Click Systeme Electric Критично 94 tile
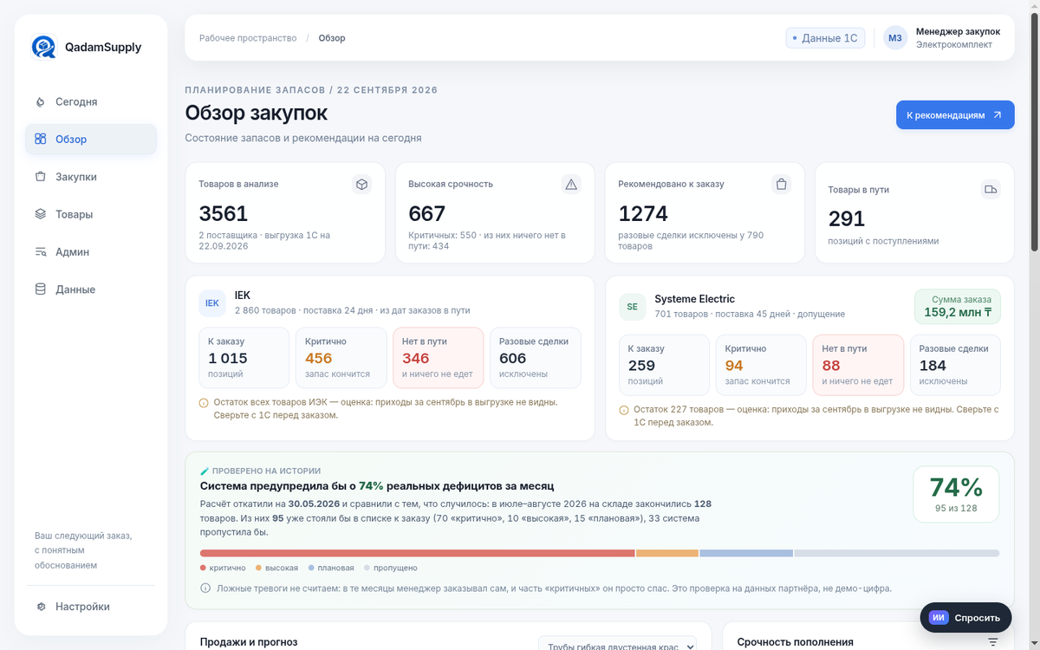1040x650 pixels. point(761,365)
